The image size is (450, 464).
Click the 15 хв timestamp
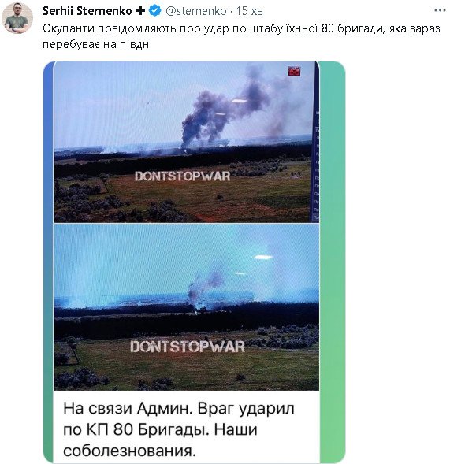tap(250, 11)
